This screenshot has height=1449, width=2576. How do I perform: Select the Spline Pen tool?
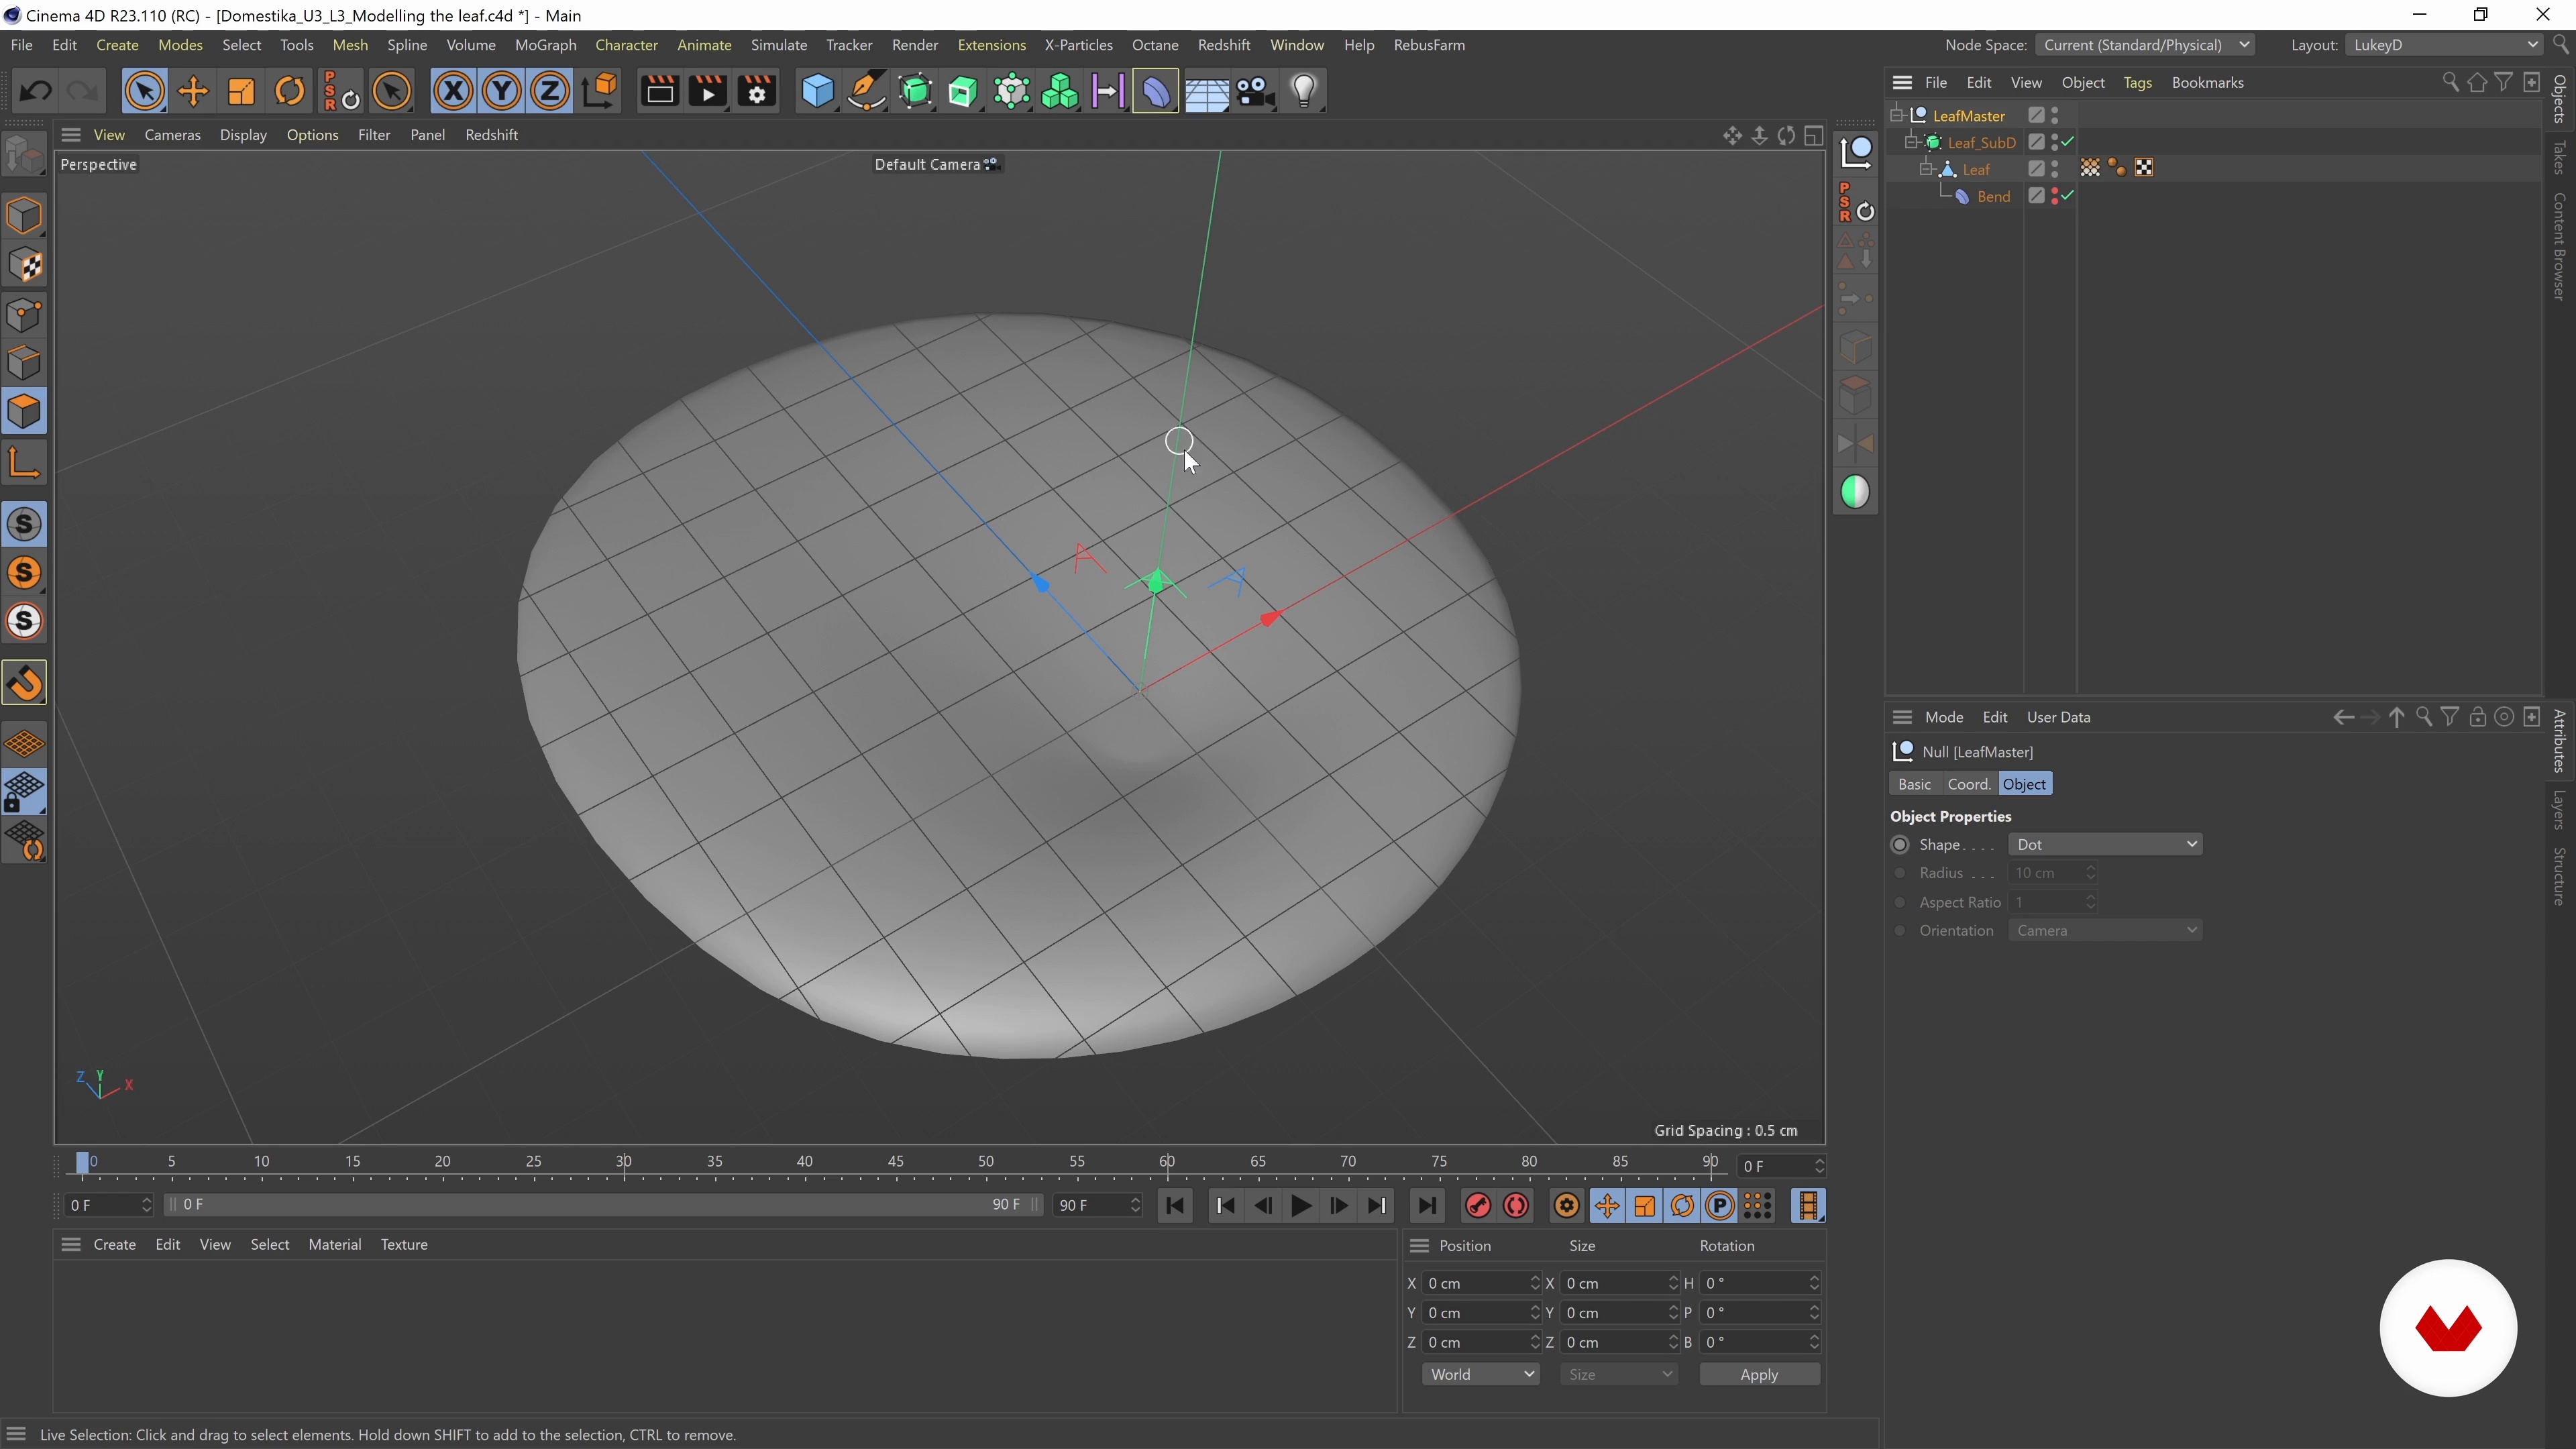(866, 92)
